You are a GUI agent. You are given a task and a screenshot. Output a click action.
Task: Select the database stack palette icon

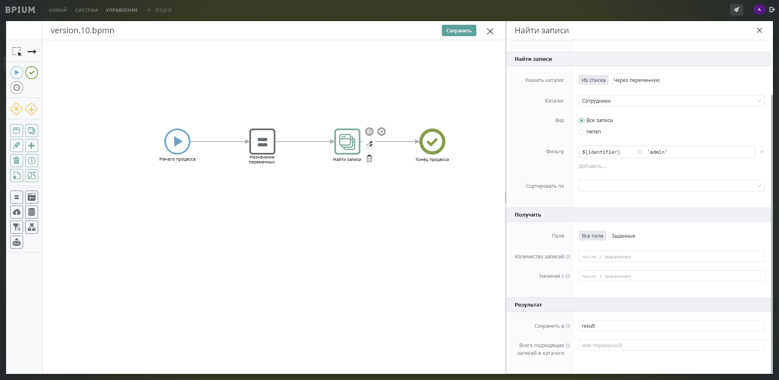[32, 212]
